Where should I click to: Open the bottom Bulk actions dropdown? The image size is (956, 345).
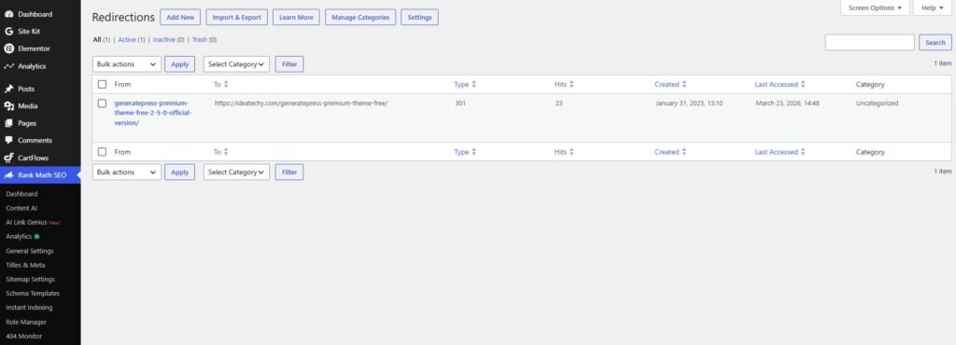(x=127, y=172)
